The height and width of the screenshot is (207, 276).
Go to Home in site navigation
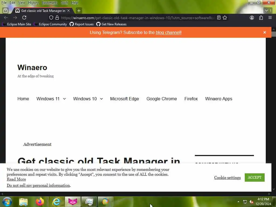click(x=23, y=99)
